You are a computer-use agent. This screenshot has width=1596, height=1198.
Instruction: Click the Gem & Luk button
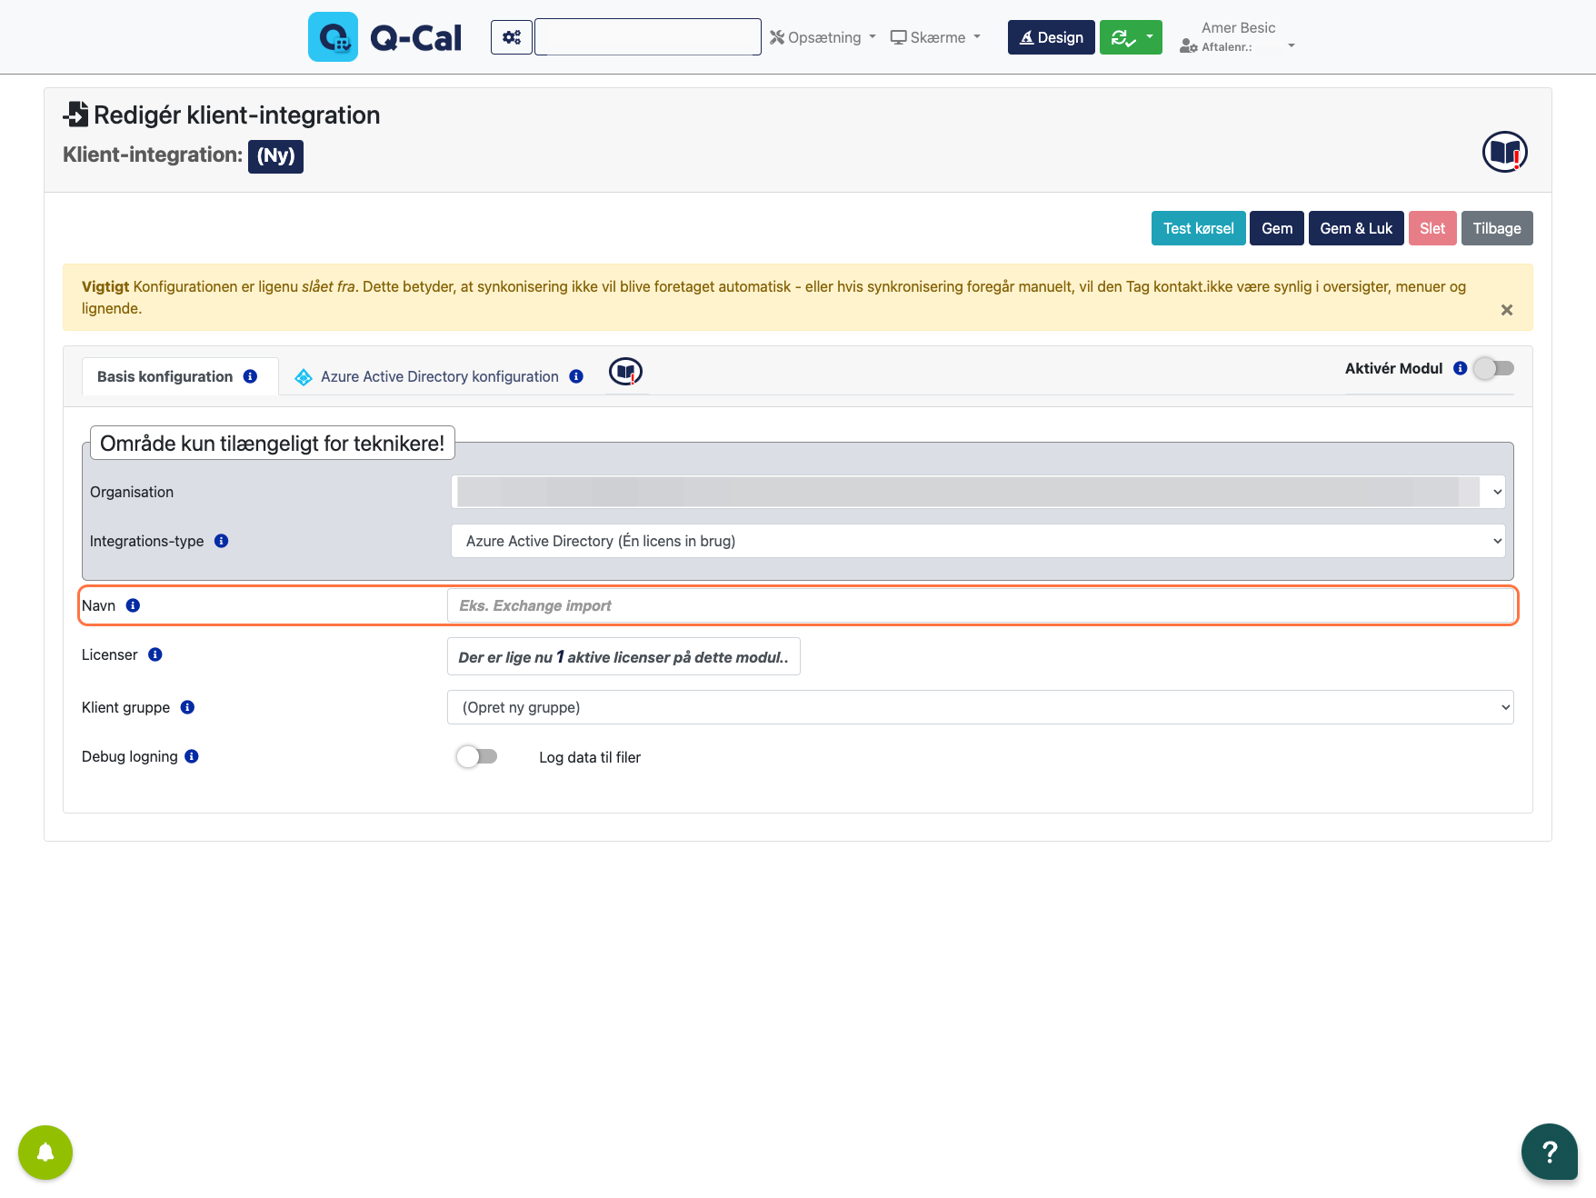coord(1356,228)
